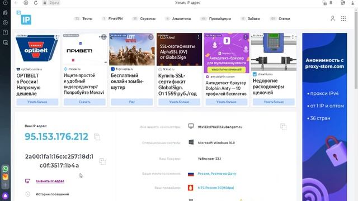Click the Сменить IP-адрес link
This screenshot has height=201, width=358.
[x=50, y=181]
